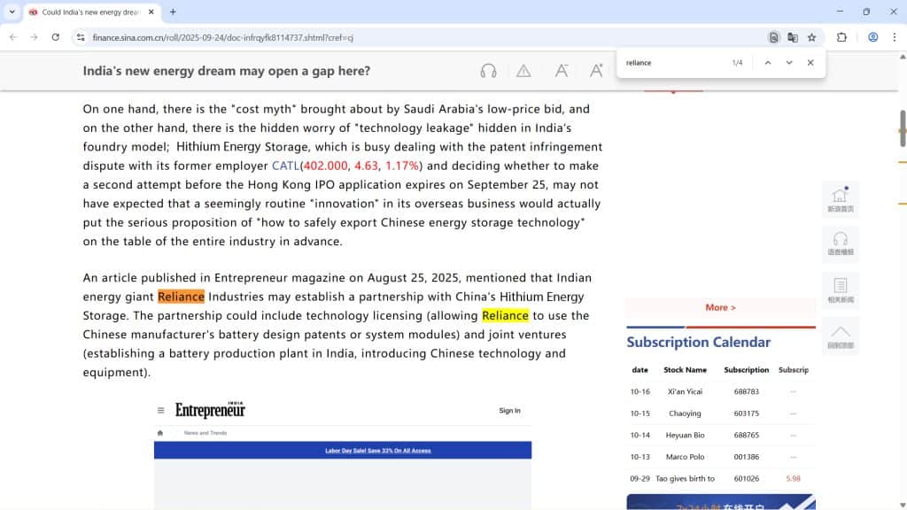Screen dimensions: 907x510
Task: Click the More > link
Action: coord(720,307)
